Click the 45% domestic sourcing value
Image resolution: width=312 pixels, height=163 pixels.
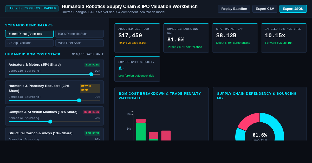97,118
